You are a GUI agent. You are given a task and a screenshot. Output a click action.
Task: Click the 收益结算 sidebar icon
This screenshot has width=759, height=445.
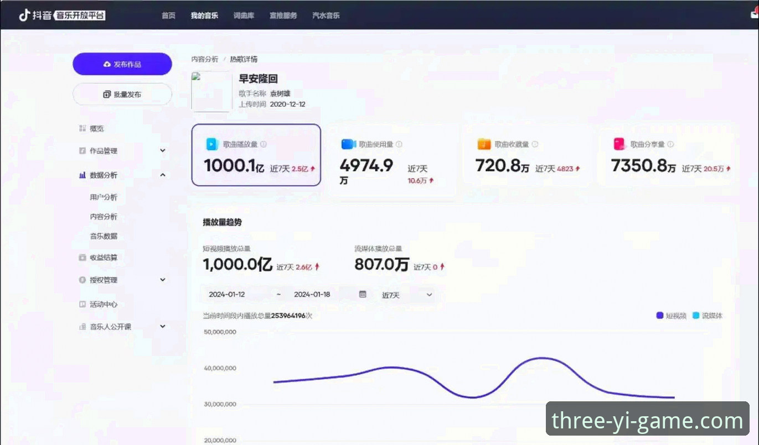82,258
